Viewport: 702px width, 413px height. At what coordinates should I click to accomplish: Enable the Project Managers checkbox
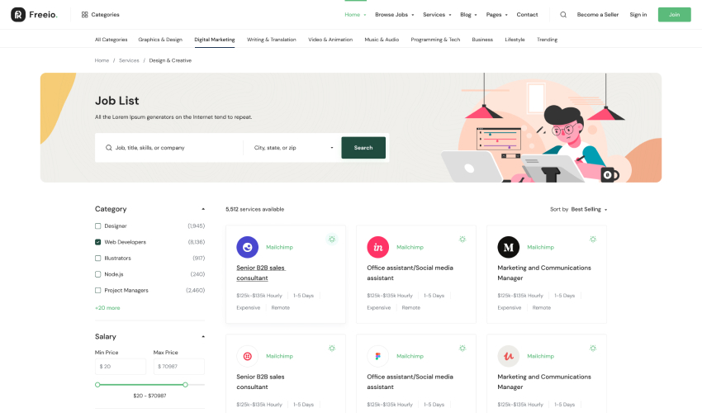click(x=98, y=291)
